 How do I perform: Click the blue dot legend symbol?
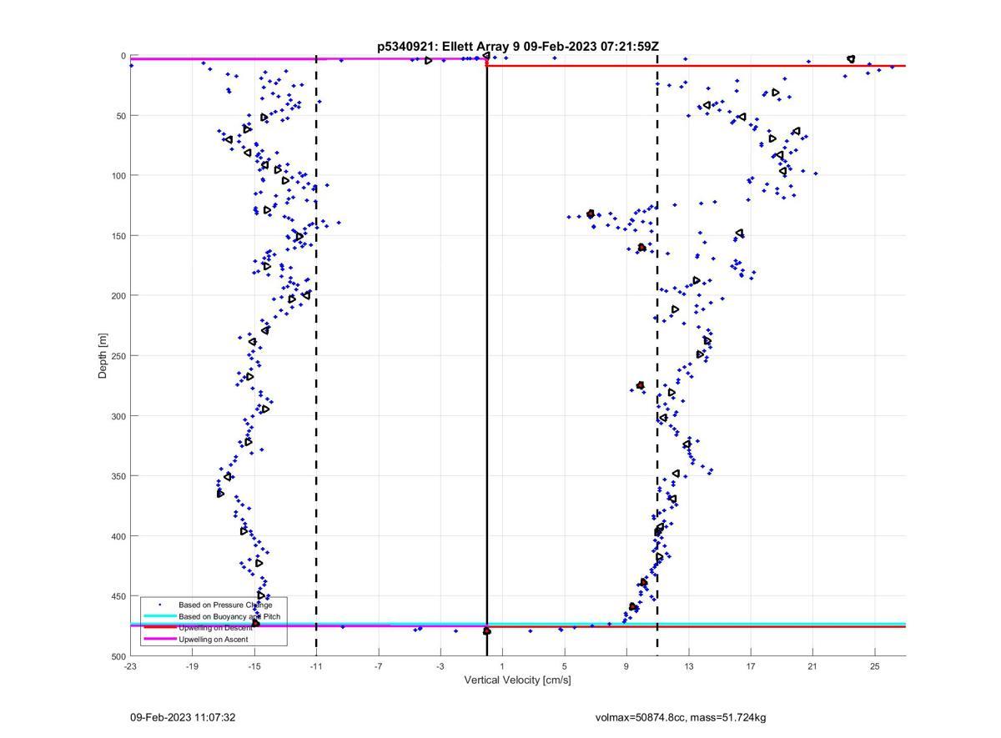(x=159, y=604)
